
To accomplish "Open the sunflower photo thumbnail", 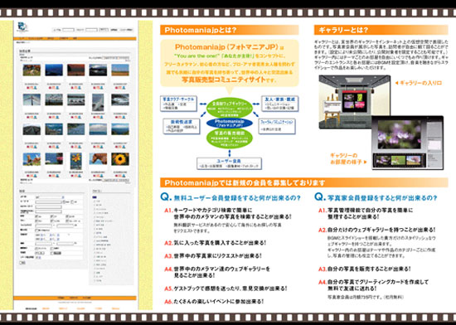I will point(120,159).
